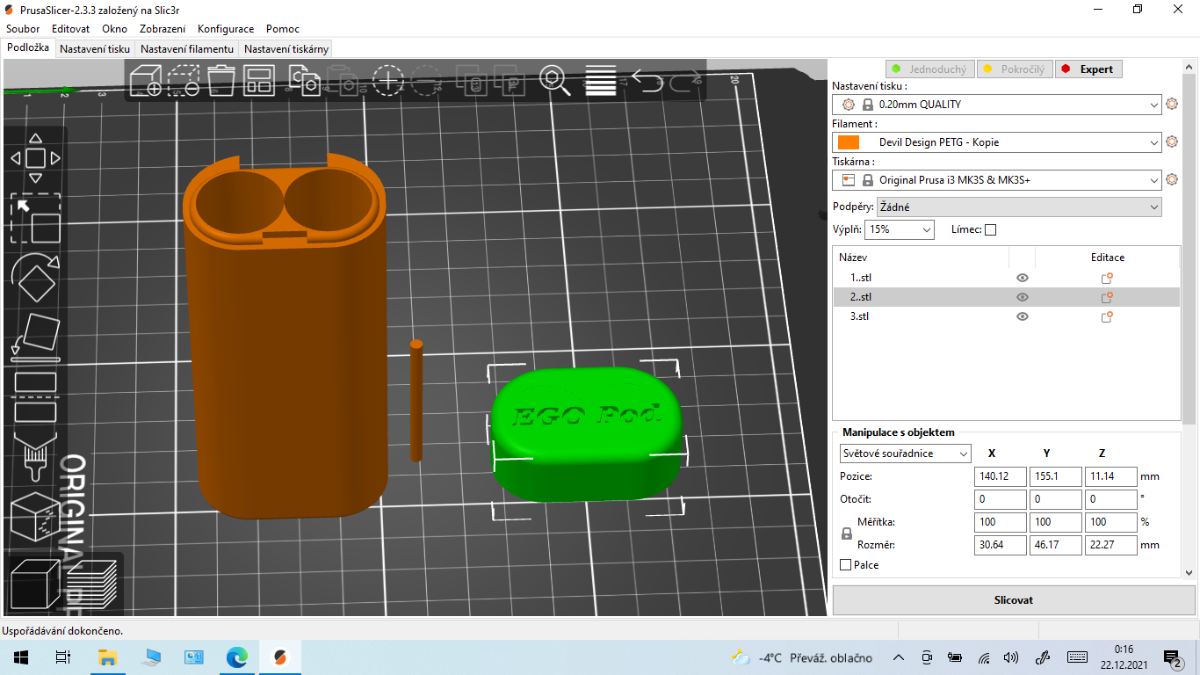Switch to the Nastavení tisku tab
This screenshot has width=1200, height=675.
click(x=95, y=49)
